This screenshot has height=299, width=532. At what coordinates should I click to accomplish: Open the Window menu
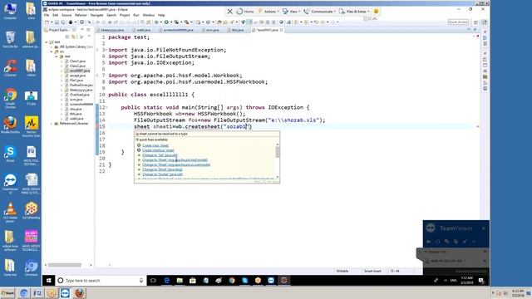148,15
